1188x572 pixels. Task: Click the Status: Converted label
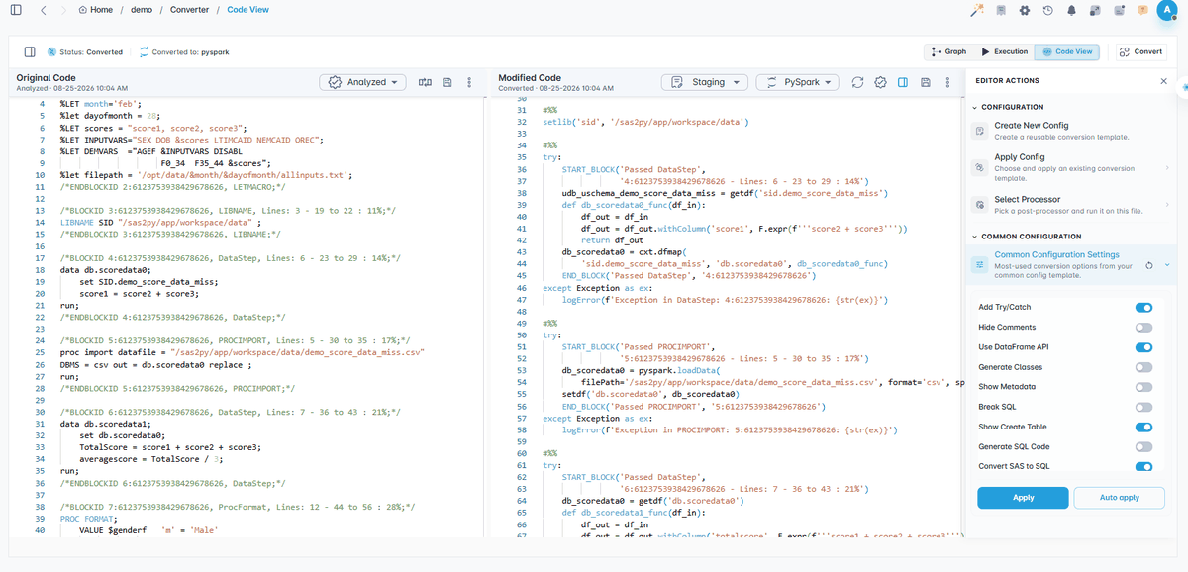(91, 52)
